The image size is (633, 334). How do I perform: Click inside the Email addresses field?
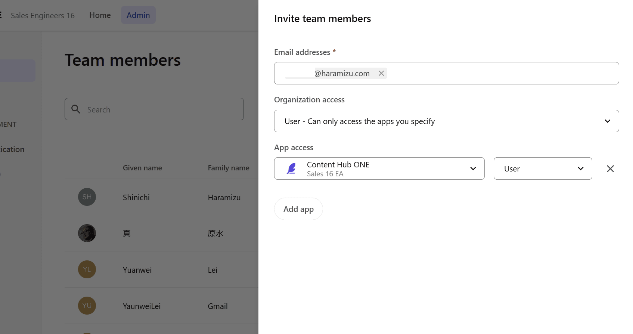coord(500,74)
